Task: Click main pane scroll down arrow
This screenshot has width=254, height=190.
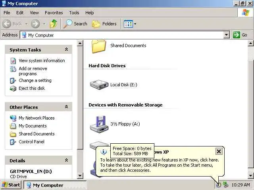Action: [x=250, y=175]
